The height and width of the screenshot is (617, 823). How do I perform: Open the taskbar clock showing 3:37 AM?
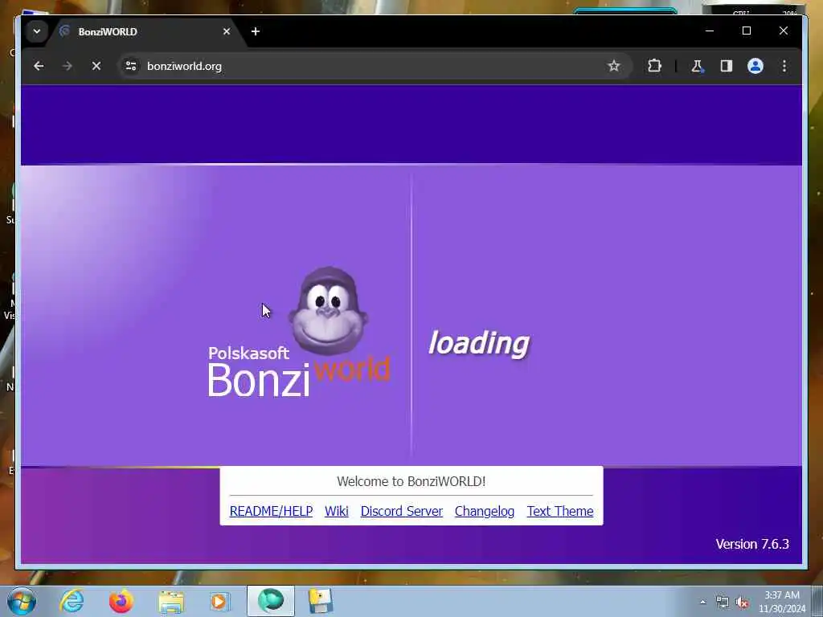click(x=782, y=602)
